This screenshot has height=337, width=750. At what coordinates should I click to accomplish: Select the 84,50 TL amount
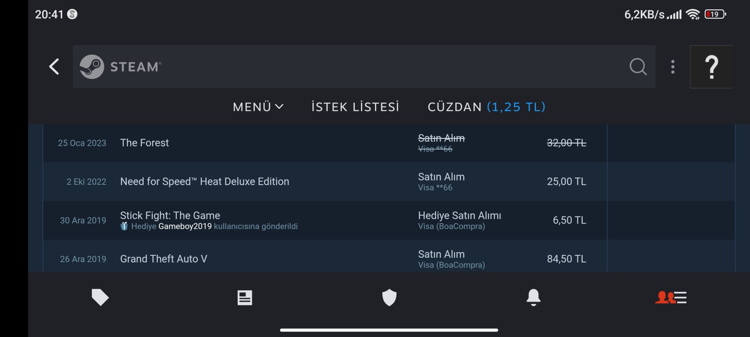566,259
